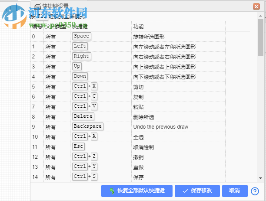Select the Y key for redo shortcut
Image resolution: width=266 pixels, height=201 pixels.
tap(94, 167)
